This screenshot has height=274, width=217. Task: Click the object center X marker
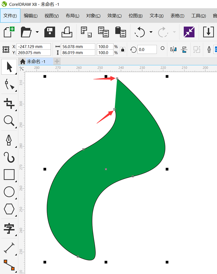[x=106, y=169]
